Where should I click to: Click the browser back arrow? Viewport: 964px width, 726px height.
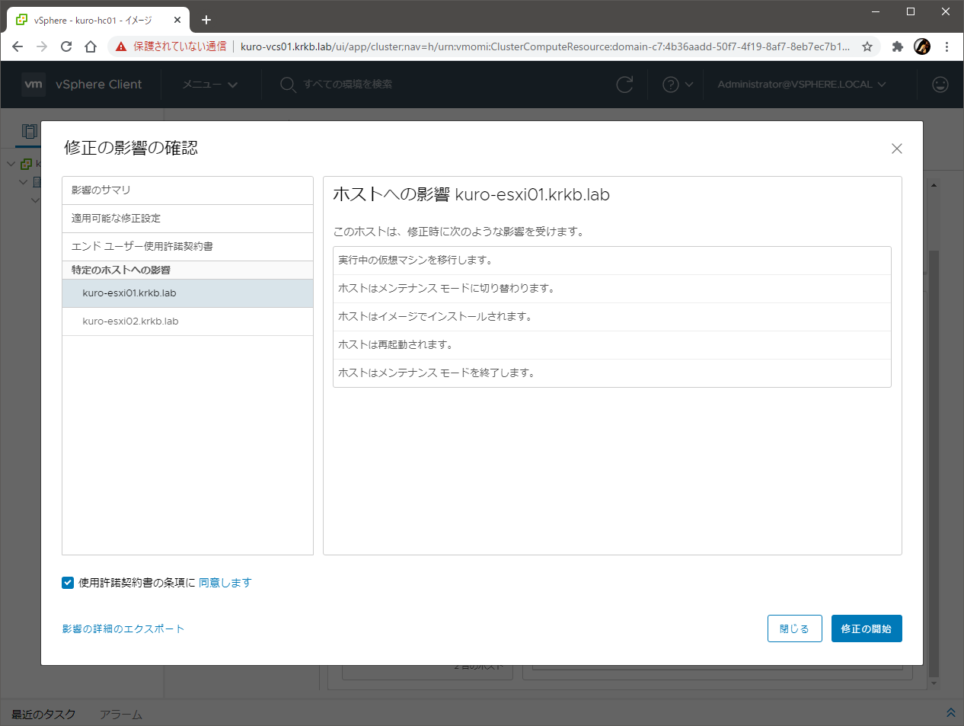tap(18, 46)
